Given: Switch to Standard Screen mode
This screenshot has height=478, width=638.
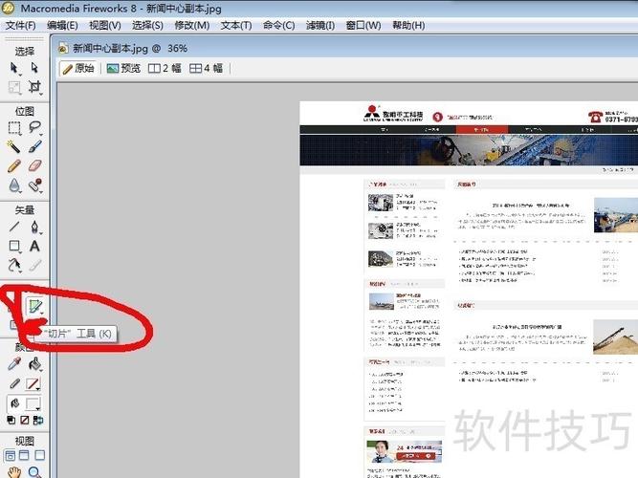Looking at the screenshot, I should click(10, 455).
